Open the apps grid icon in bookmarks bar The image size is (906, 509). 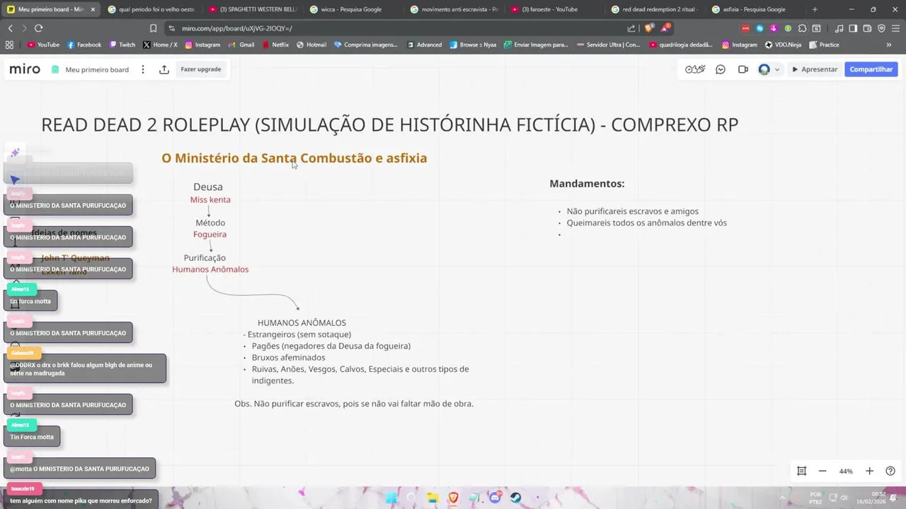coord(9,45)
